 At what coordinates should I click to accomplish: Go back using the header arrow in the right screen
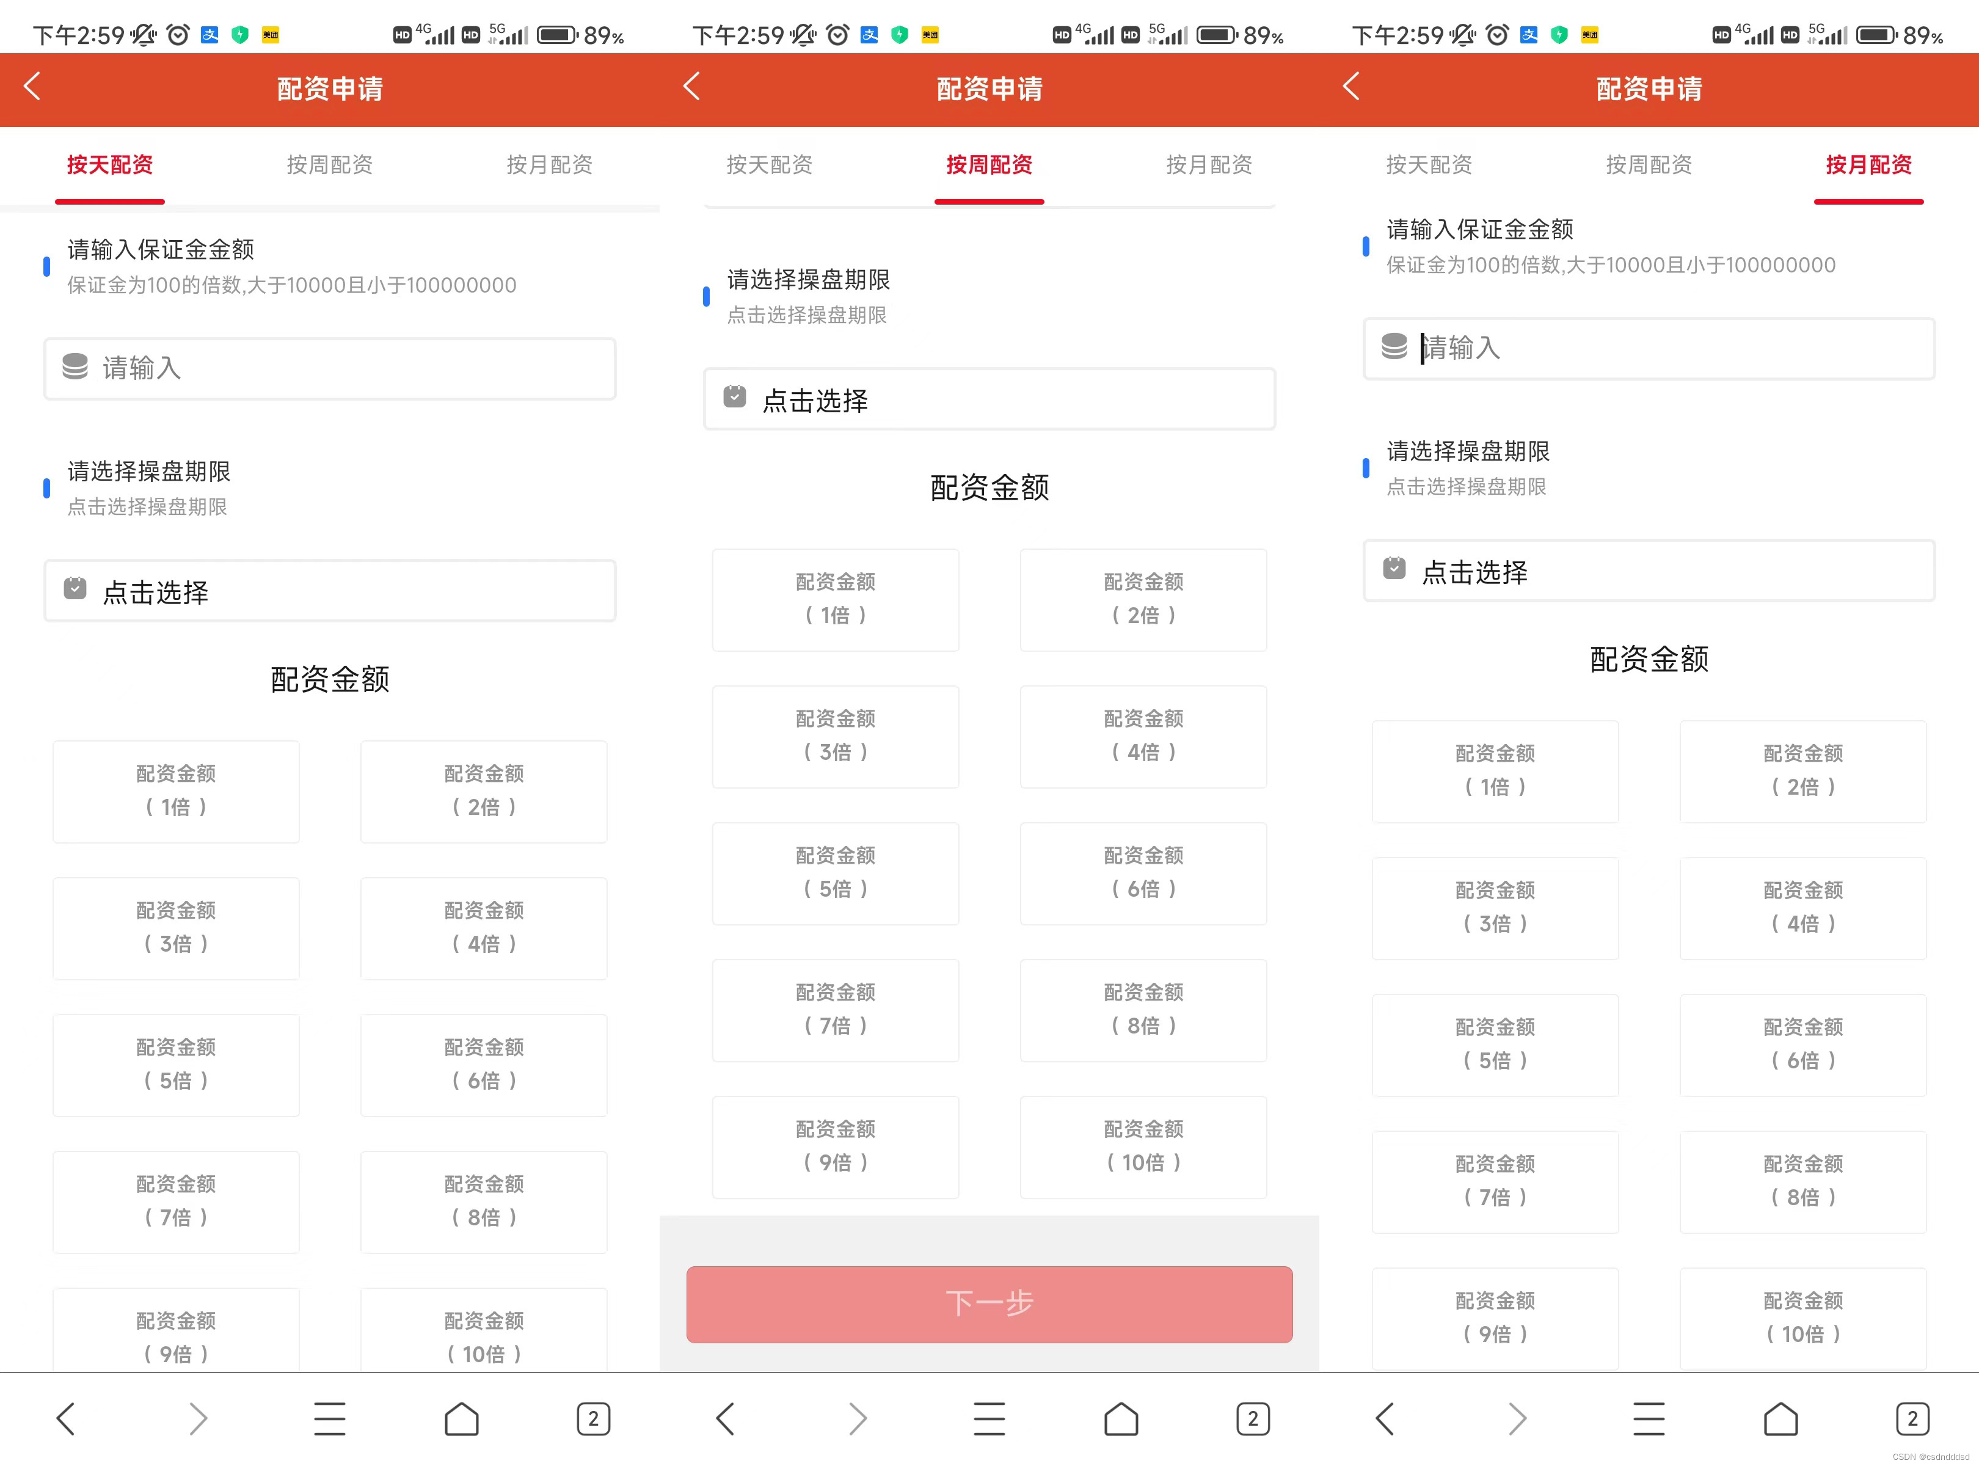tap(1352, 87)
